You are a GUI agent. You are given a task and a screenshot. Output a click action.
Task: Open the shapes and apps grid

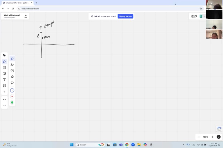pyautogui.click(x=4, y=86)
